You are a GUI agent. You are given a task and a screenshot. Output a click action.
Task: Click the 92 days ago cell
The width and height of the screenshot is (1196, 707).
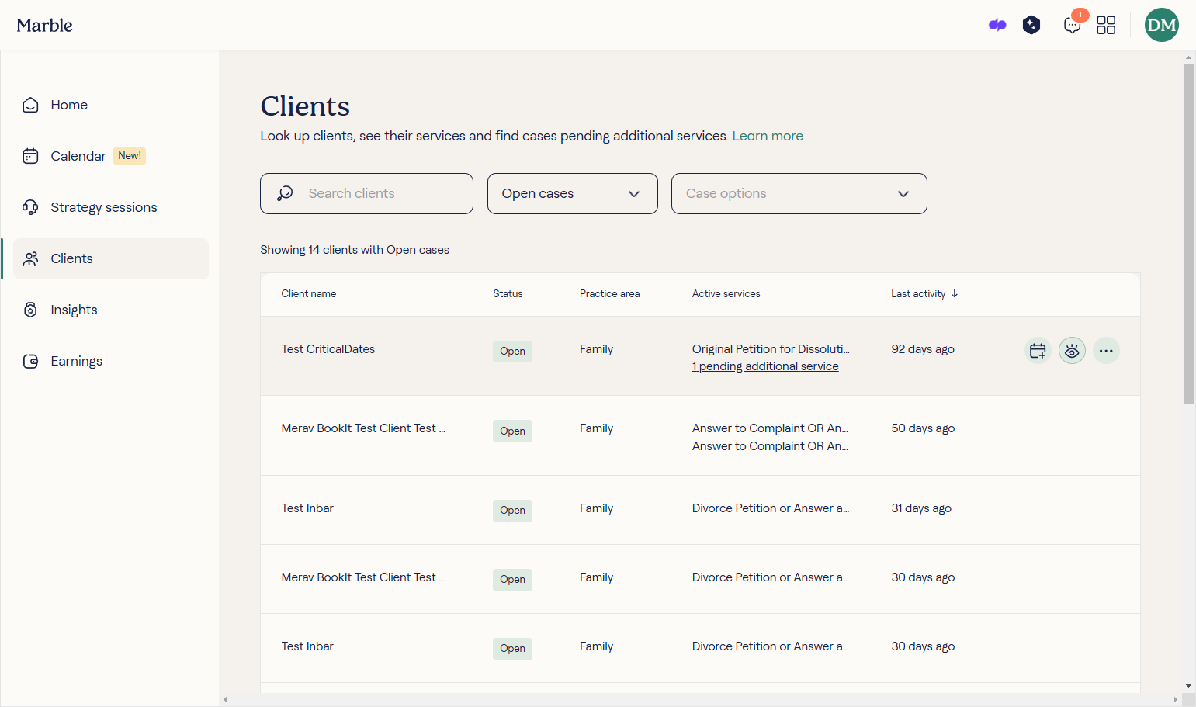click(x=923, y=349)
